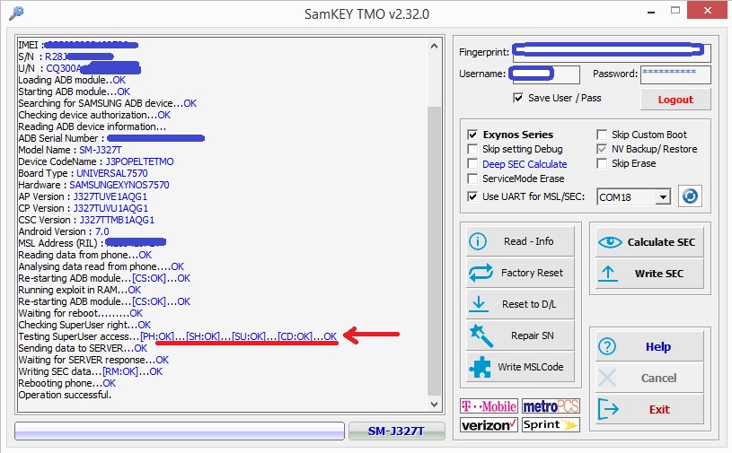This screenshot has height=453, width=732.
Task: Click the "Model Name : SM-J327T" log line
Action: click(x=70, y=150)
